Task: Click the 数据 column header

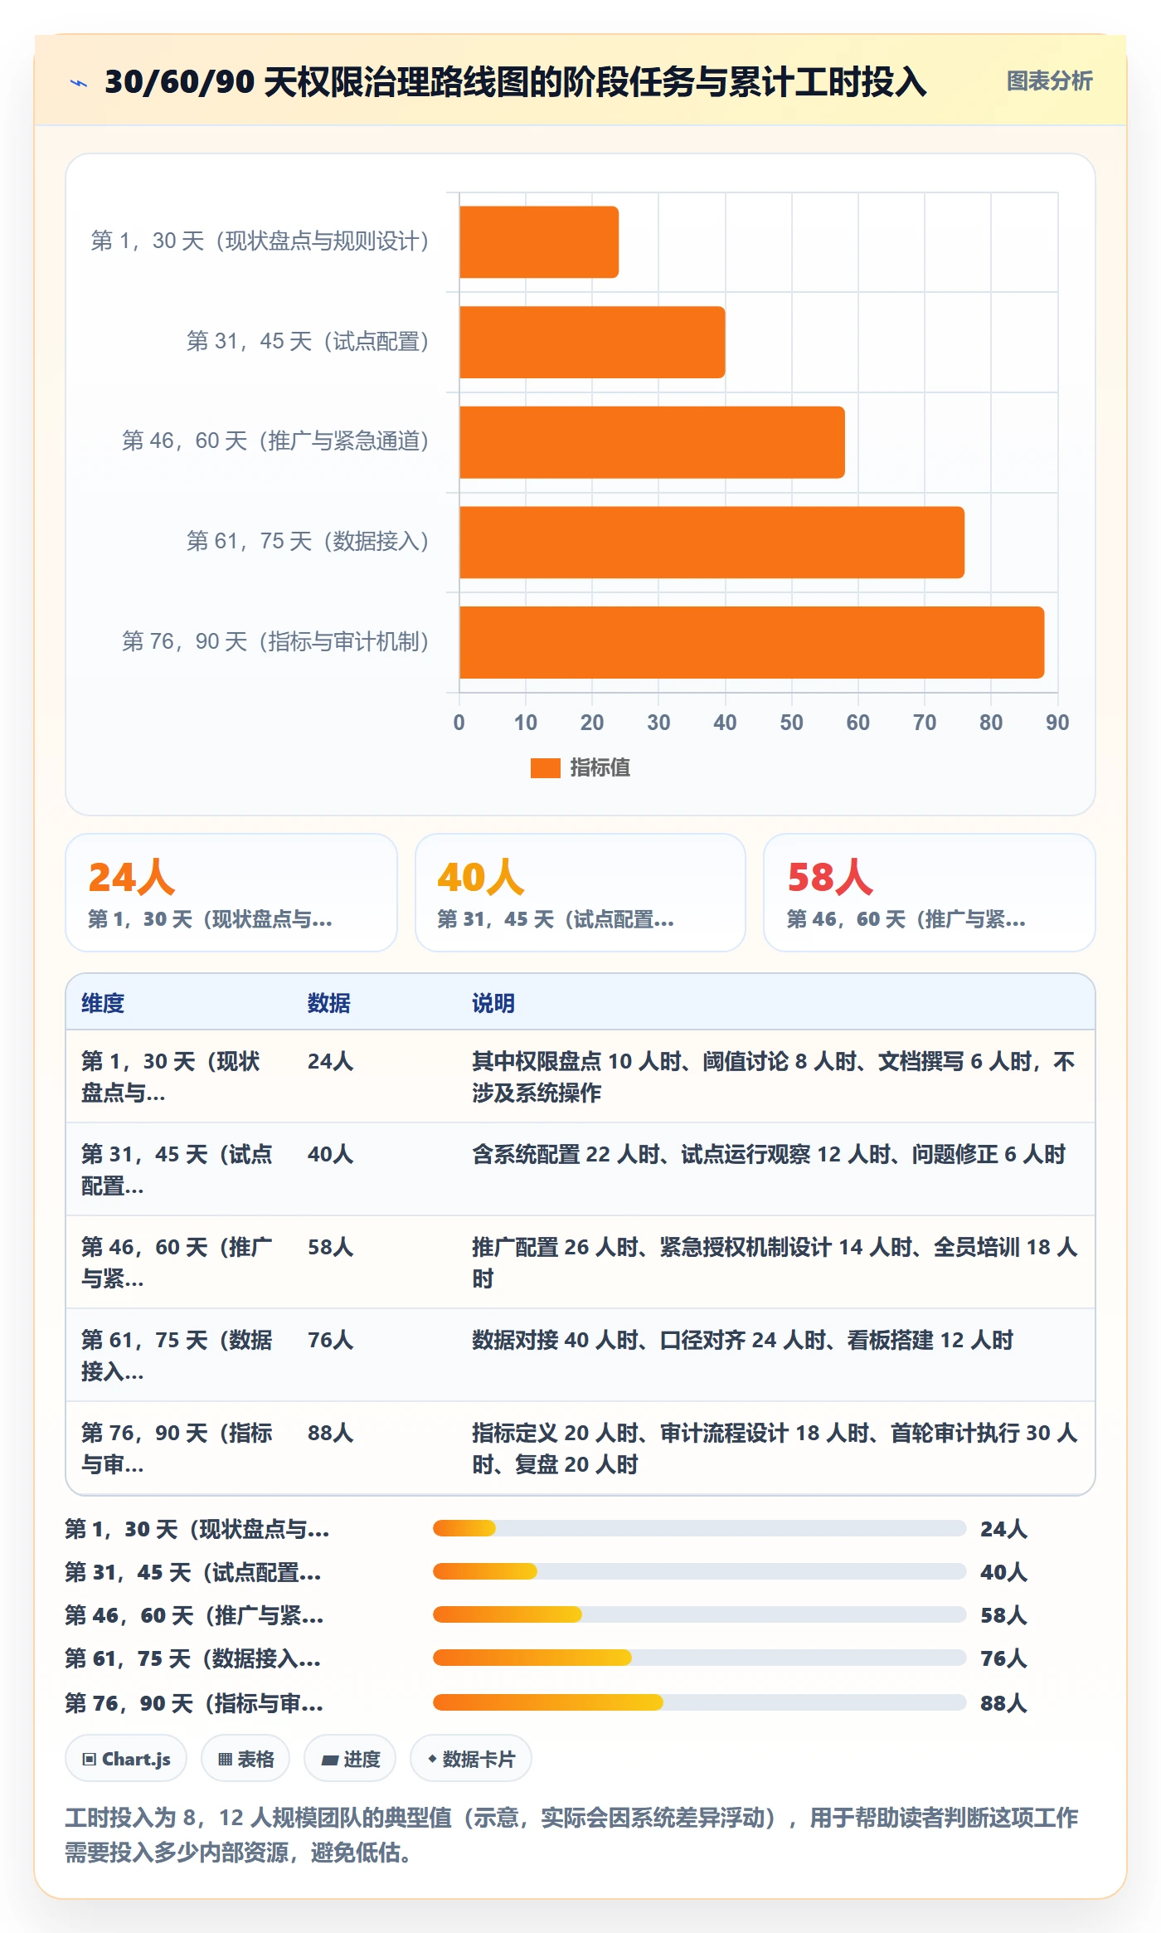Action: pyautogui.click(x=329, y=1003)
